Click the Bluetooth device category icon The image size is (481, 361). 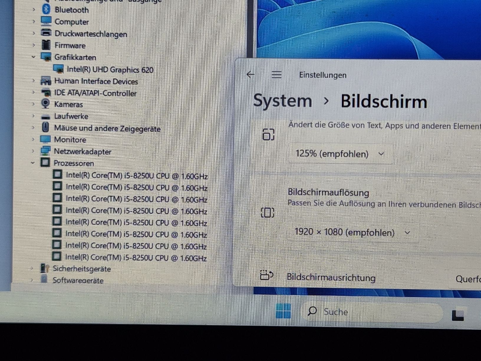tap(46, 9)
